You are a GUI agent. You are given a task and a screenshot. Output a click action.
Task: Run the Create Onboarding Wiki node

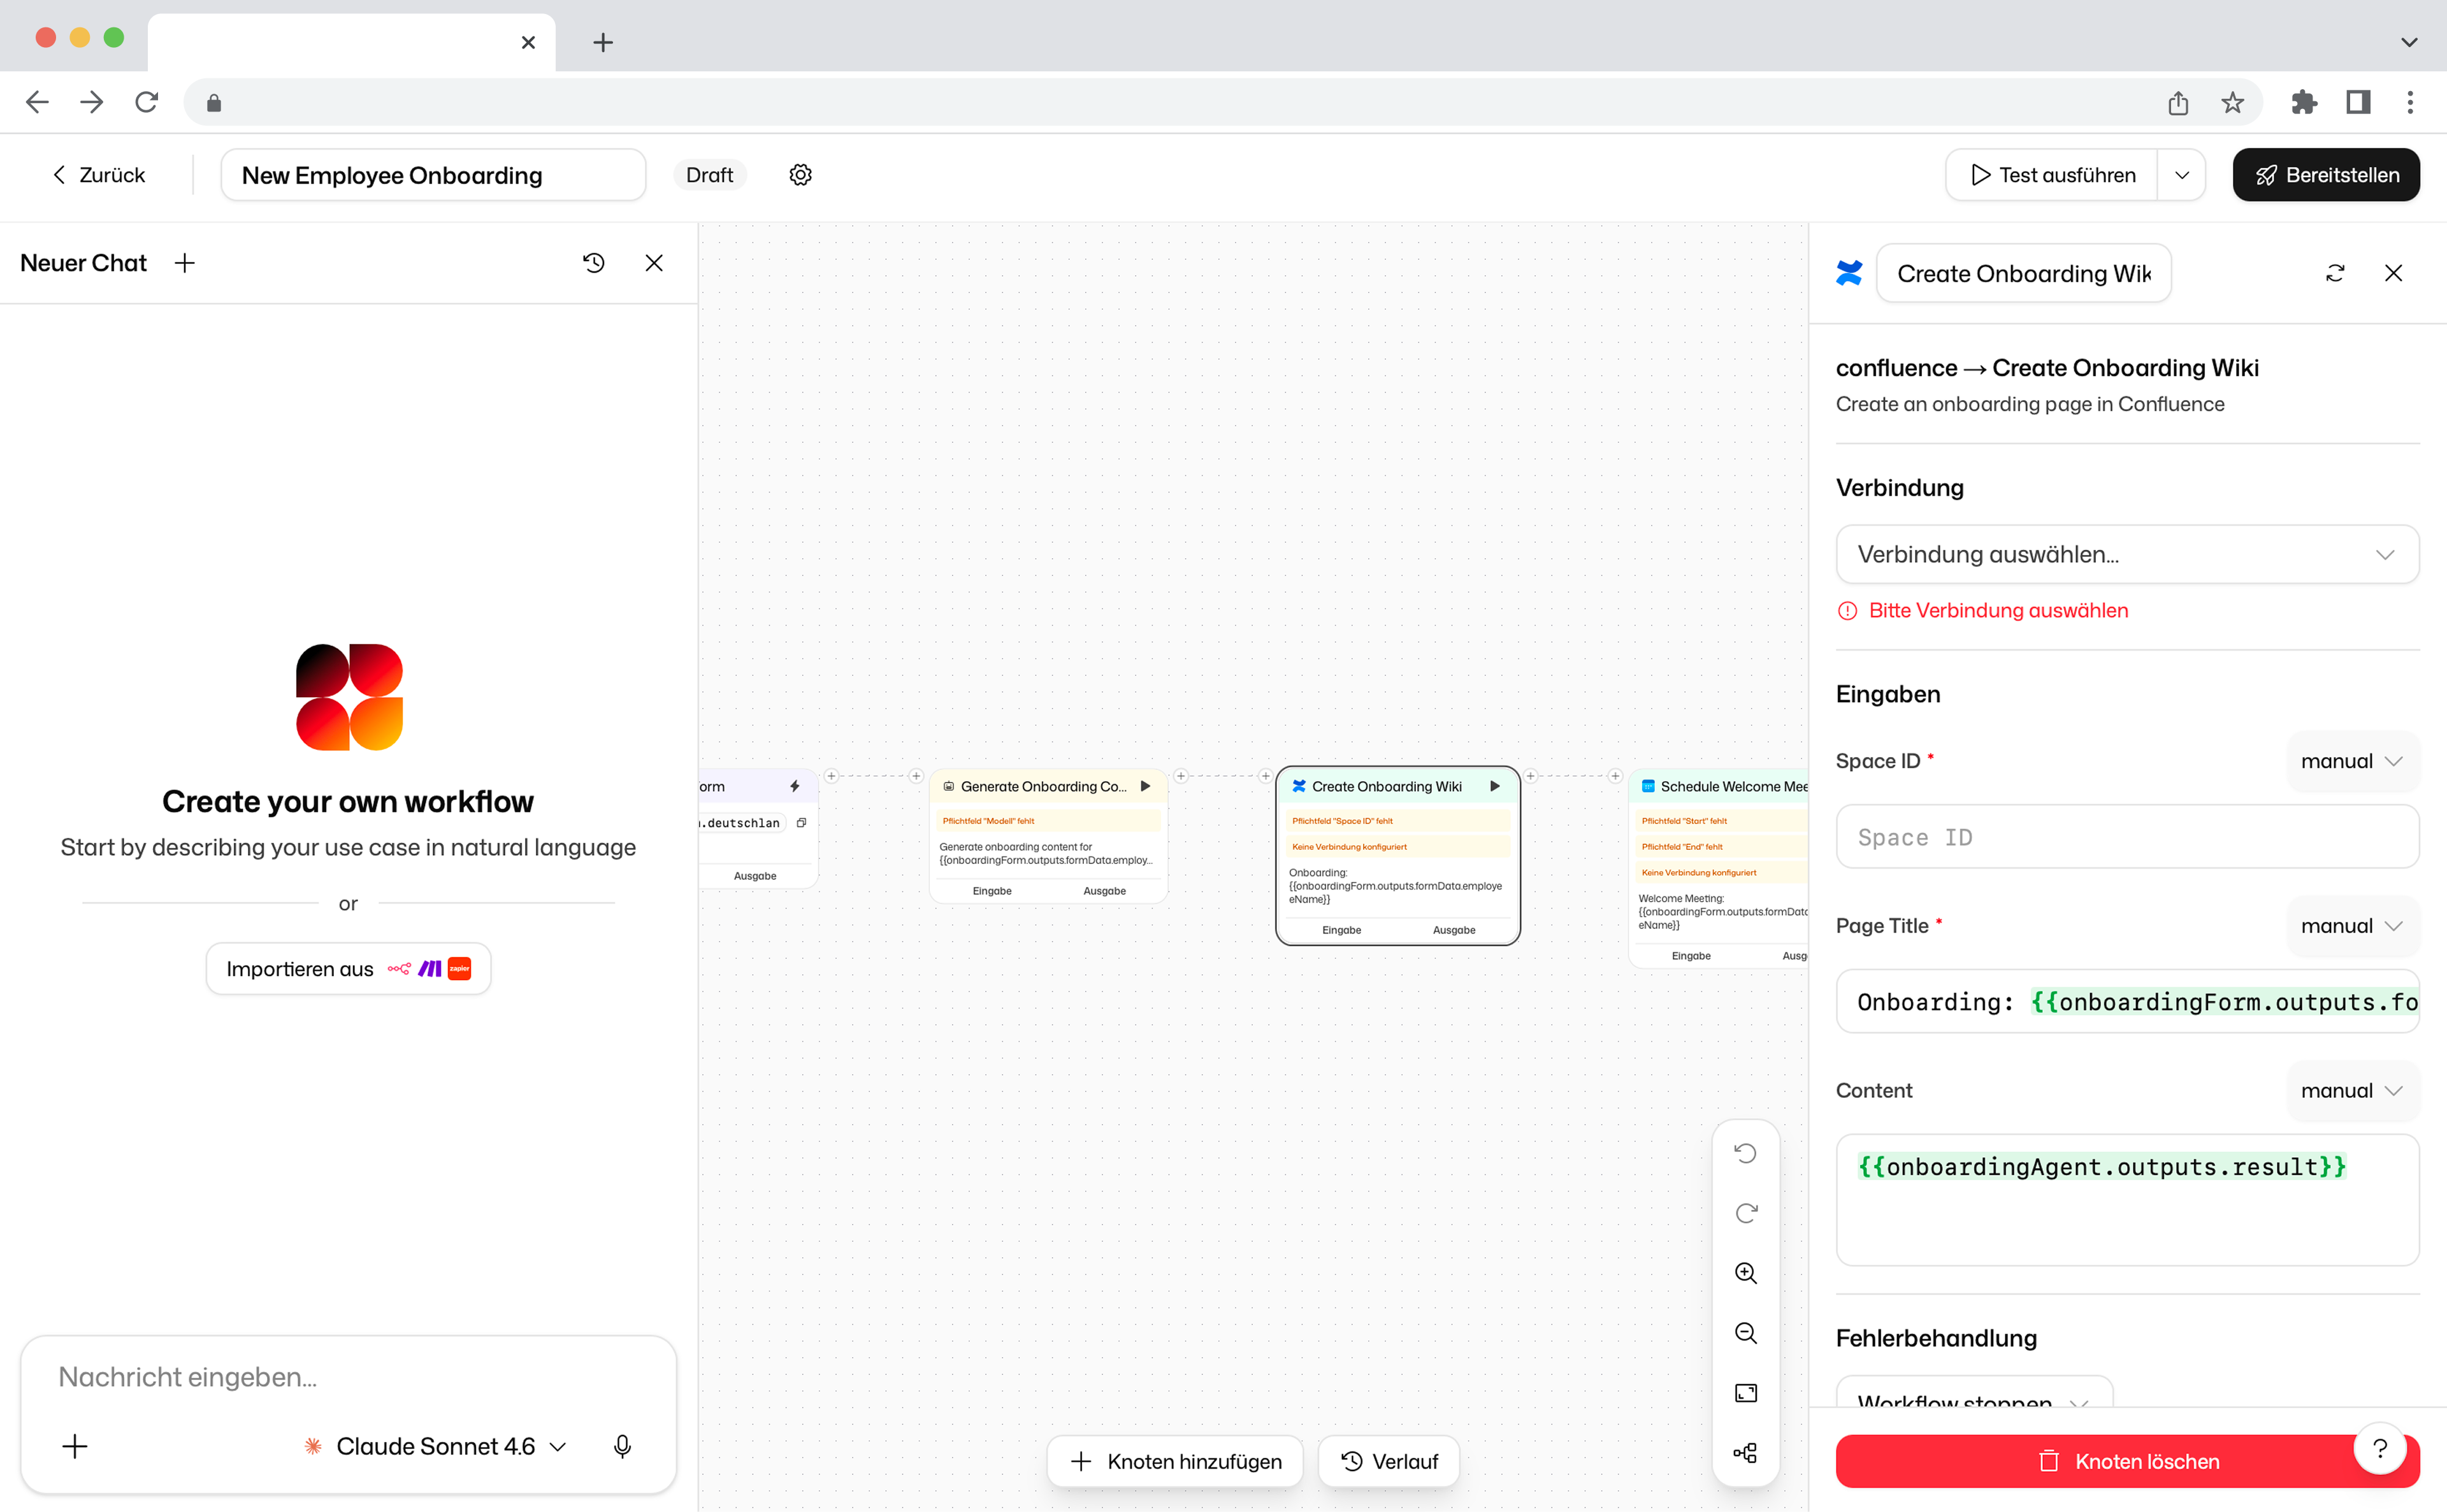[x=1494, y=786]
